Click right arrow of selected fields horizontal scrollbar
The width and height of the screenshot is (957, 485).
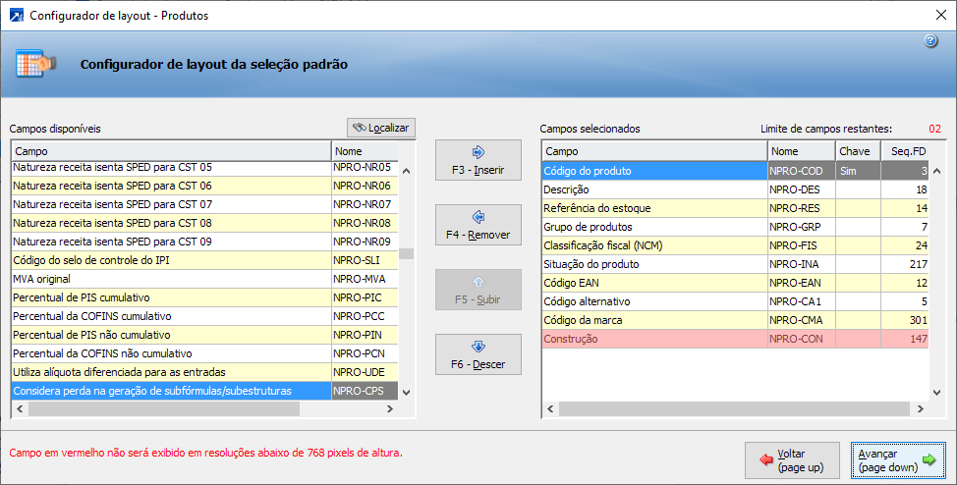pyautogui.click(x=921, y=408)
